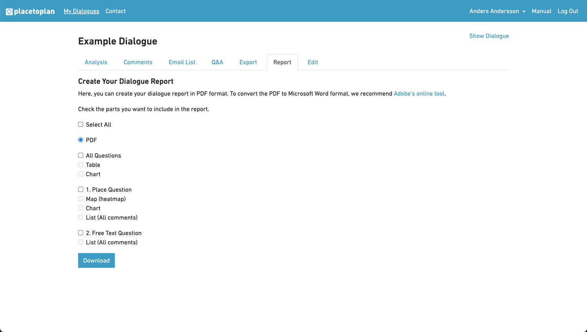
Task: Switch to the Analysis tab
Action: [x=96, y=62]
